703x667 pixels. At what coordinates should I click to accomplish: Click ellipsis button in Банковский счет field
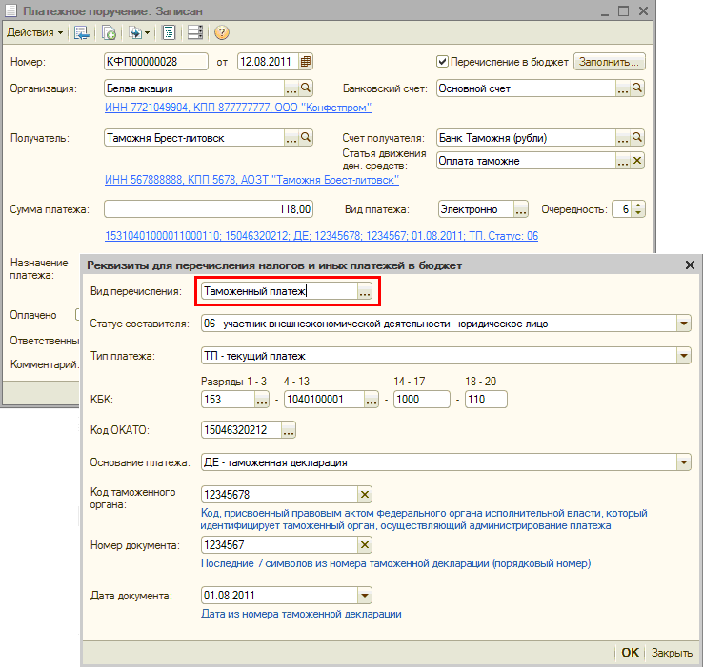point(622,88)
